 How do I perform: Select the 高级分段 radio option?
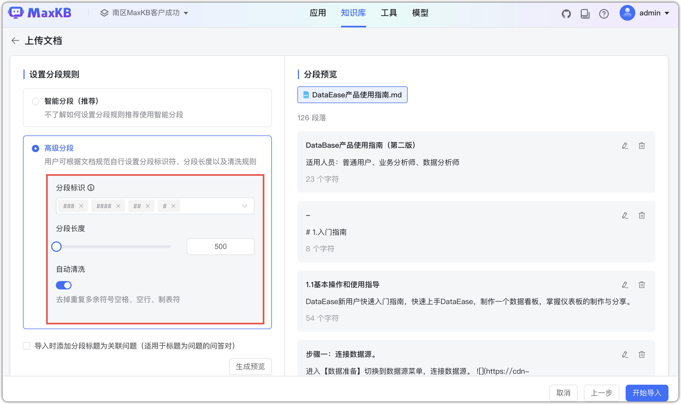pos(36,148)
